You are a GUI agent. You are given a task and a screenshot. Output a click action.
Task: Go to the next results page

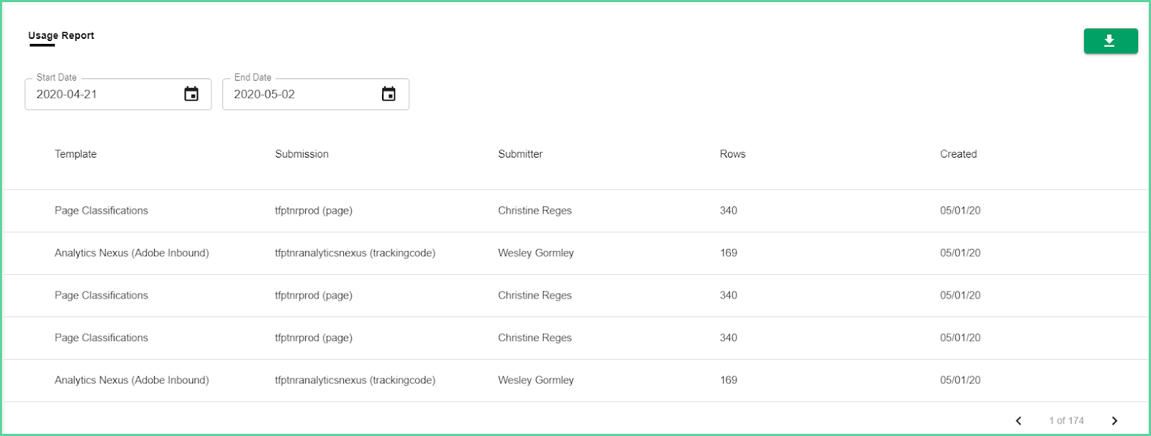1114,421
